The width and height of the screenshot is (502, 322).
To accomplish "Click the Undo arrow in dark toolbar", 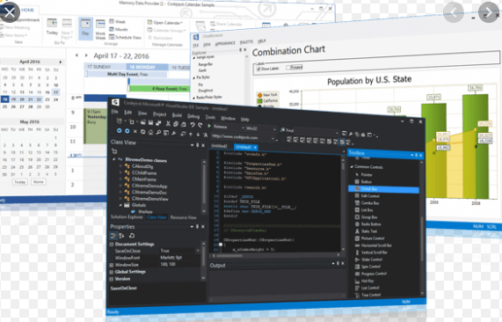I will click(193, 125).
